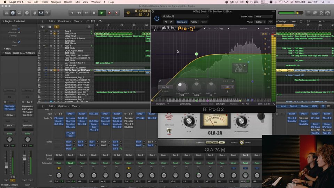
Task: Stop playback with the Stop button
Action: pos(94,13)
